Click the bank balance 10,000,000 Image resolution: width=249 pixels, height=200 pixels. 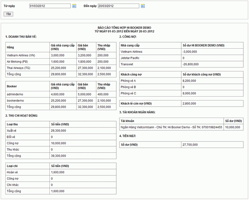(x=233, y=127)
